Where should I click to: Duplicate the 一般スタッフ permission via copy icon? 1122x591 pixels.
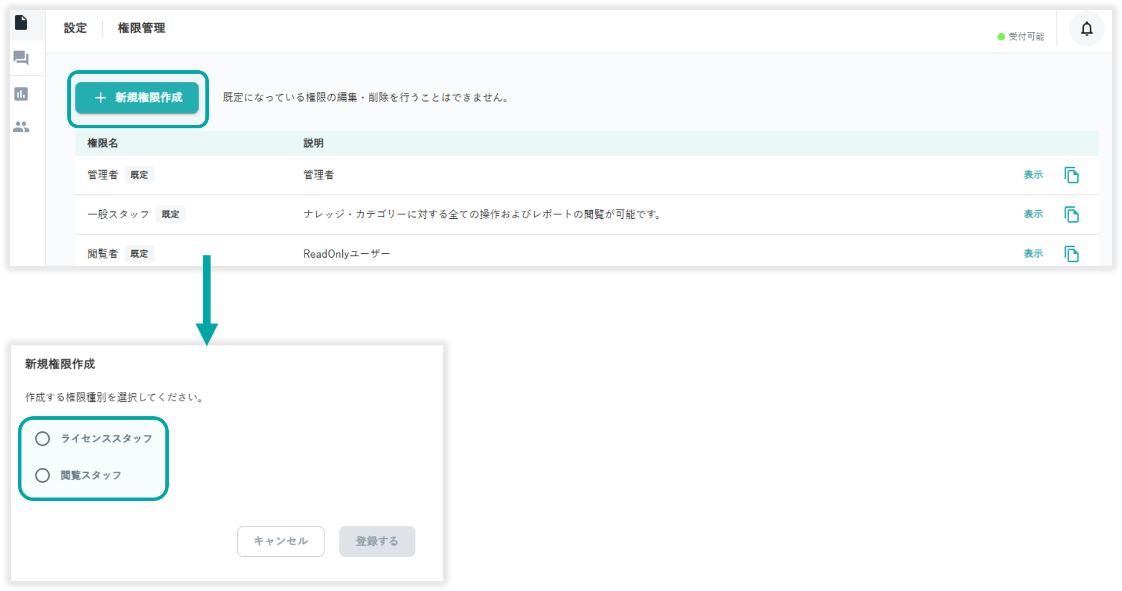(1071, 214)
